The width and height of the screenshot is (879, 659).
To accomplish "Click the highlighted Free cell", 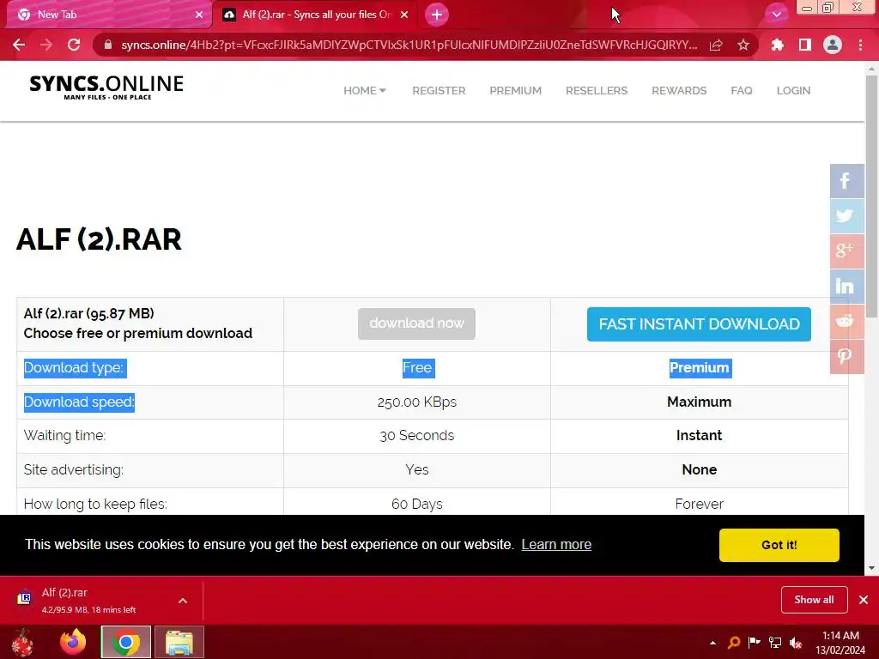I will pyautogui.click(x=418, y=367).
